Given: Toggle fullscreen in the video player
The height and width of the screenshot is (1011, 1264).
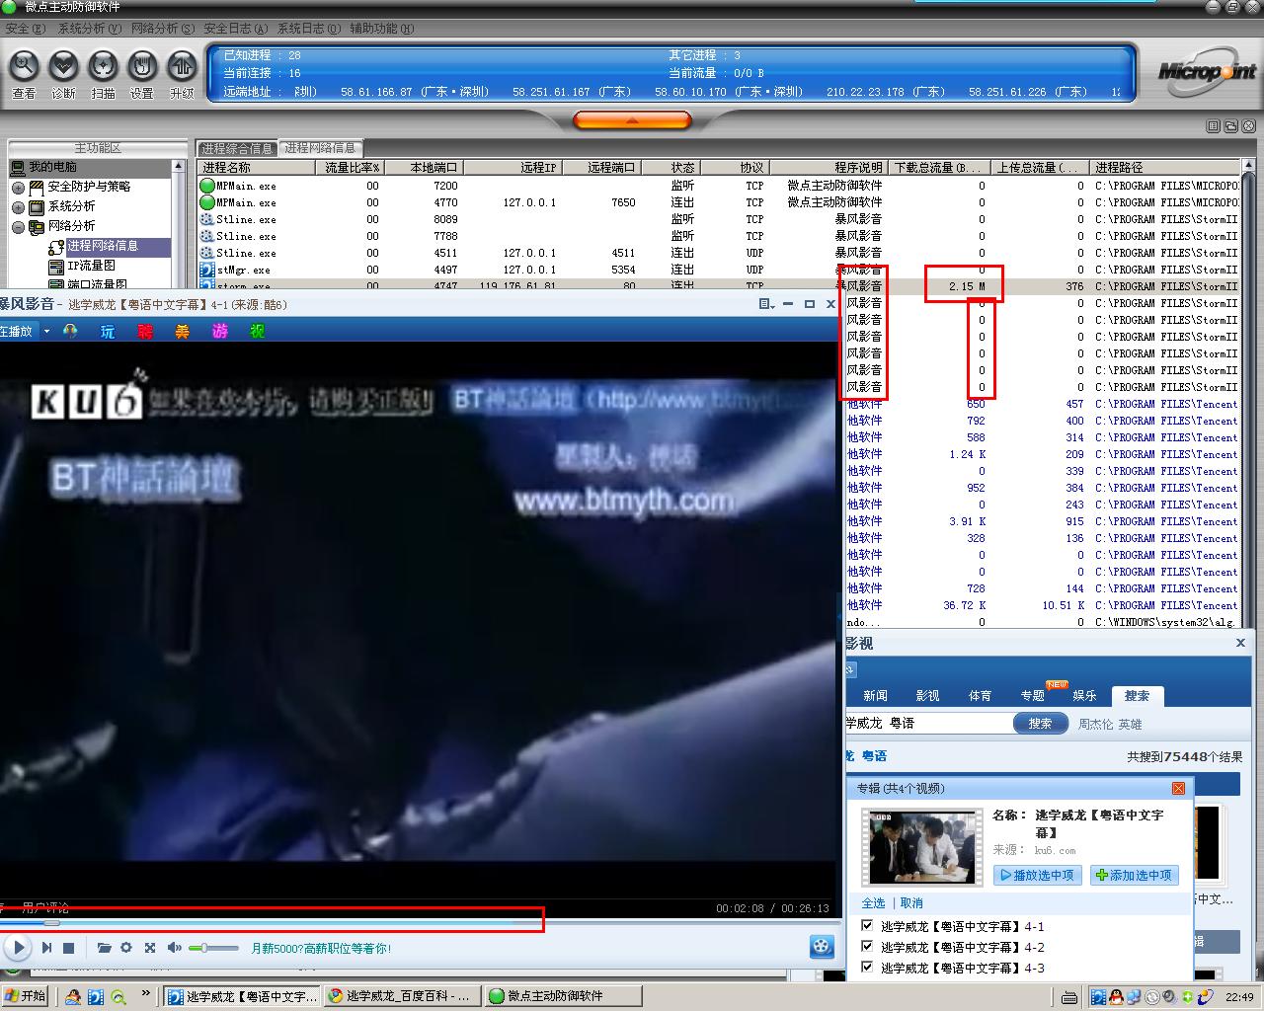Looking at the screenshot, I should (150, 948).
